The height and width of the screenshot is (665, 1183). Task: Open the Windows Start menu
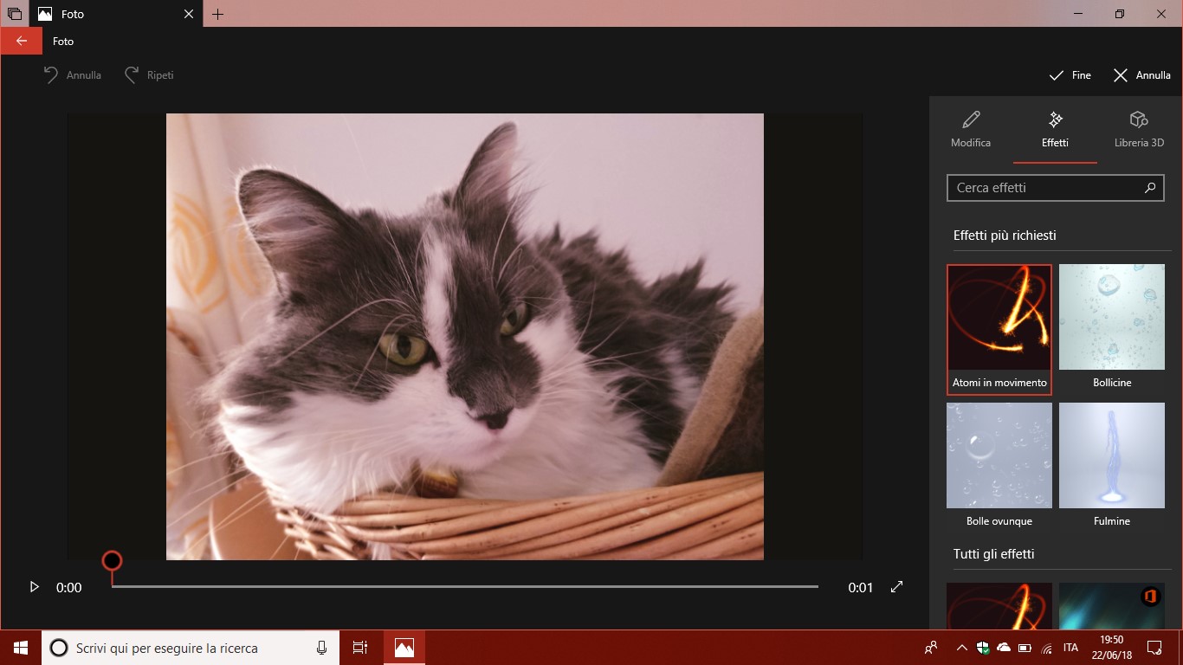(x=21, y=648)
